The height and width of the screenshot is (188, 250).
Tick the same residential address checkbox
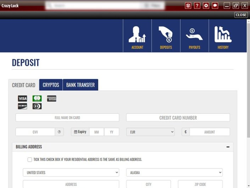[x=30, y=160]
